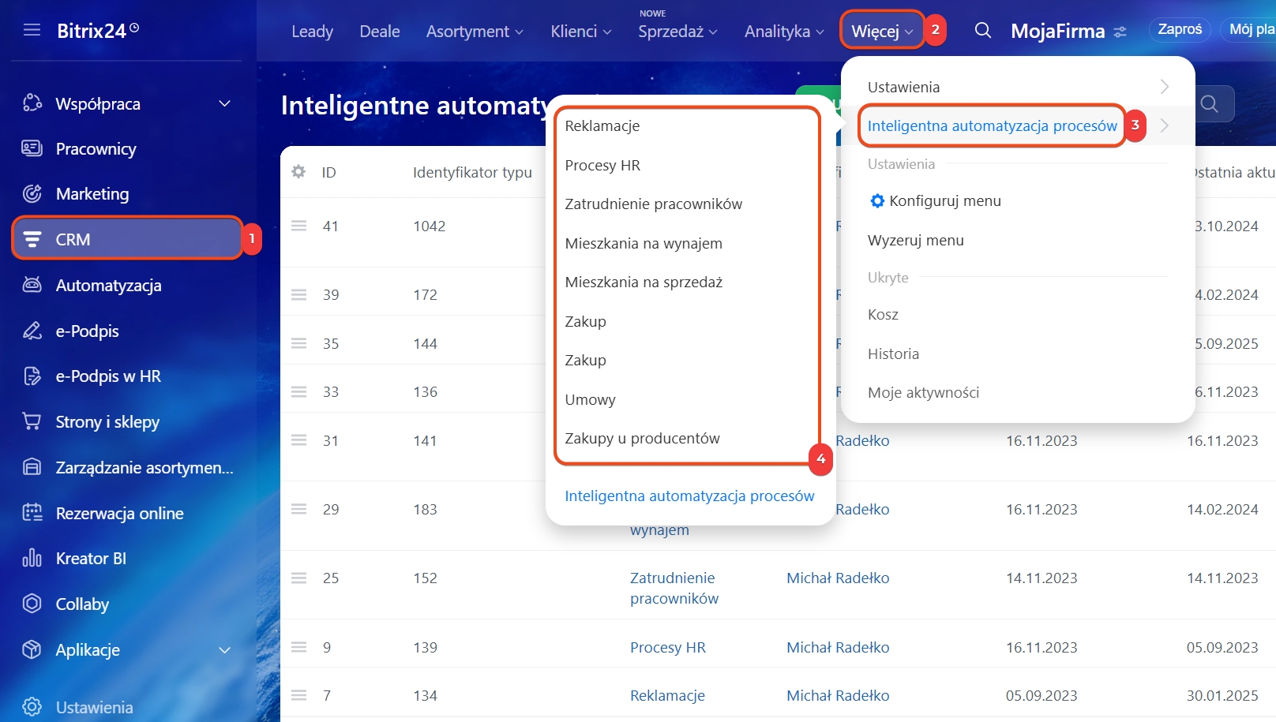This screenshot has width=1276, height=722.
Task: Open the MojaFirma settings sliders icon
Action: (1120, 32)
